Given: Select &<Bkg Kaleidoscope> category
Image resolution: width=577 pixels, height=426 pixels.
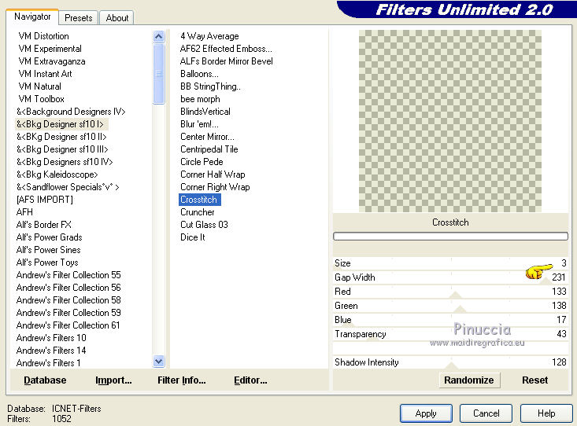Looking at the screenshot, I should pos(57,174).
